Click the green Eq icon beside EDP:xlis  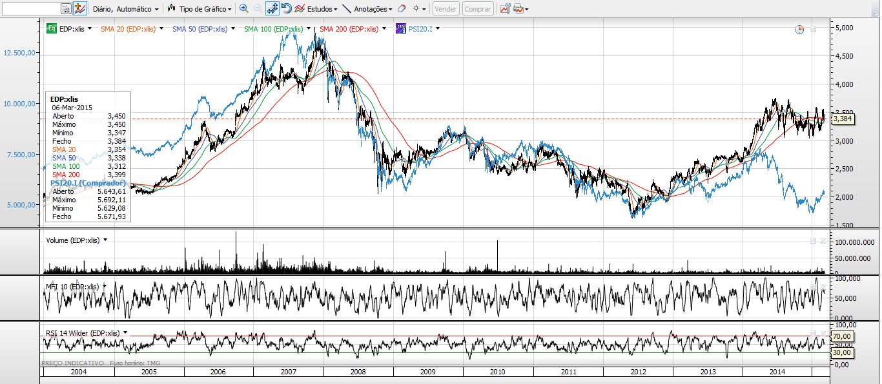[51, 28]
